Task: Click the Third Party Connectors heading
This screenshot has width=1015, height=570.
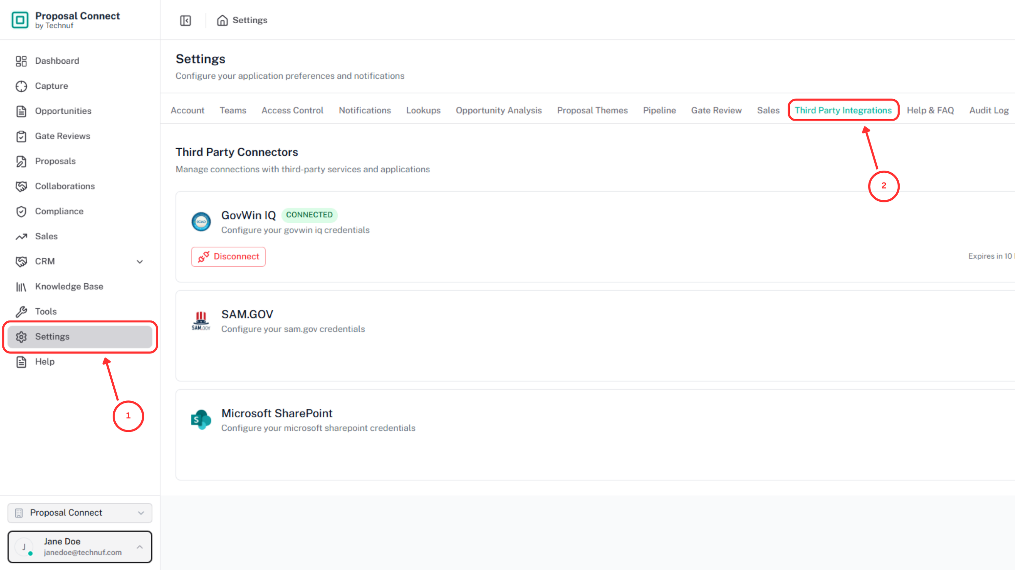Action: pos(236,152)
